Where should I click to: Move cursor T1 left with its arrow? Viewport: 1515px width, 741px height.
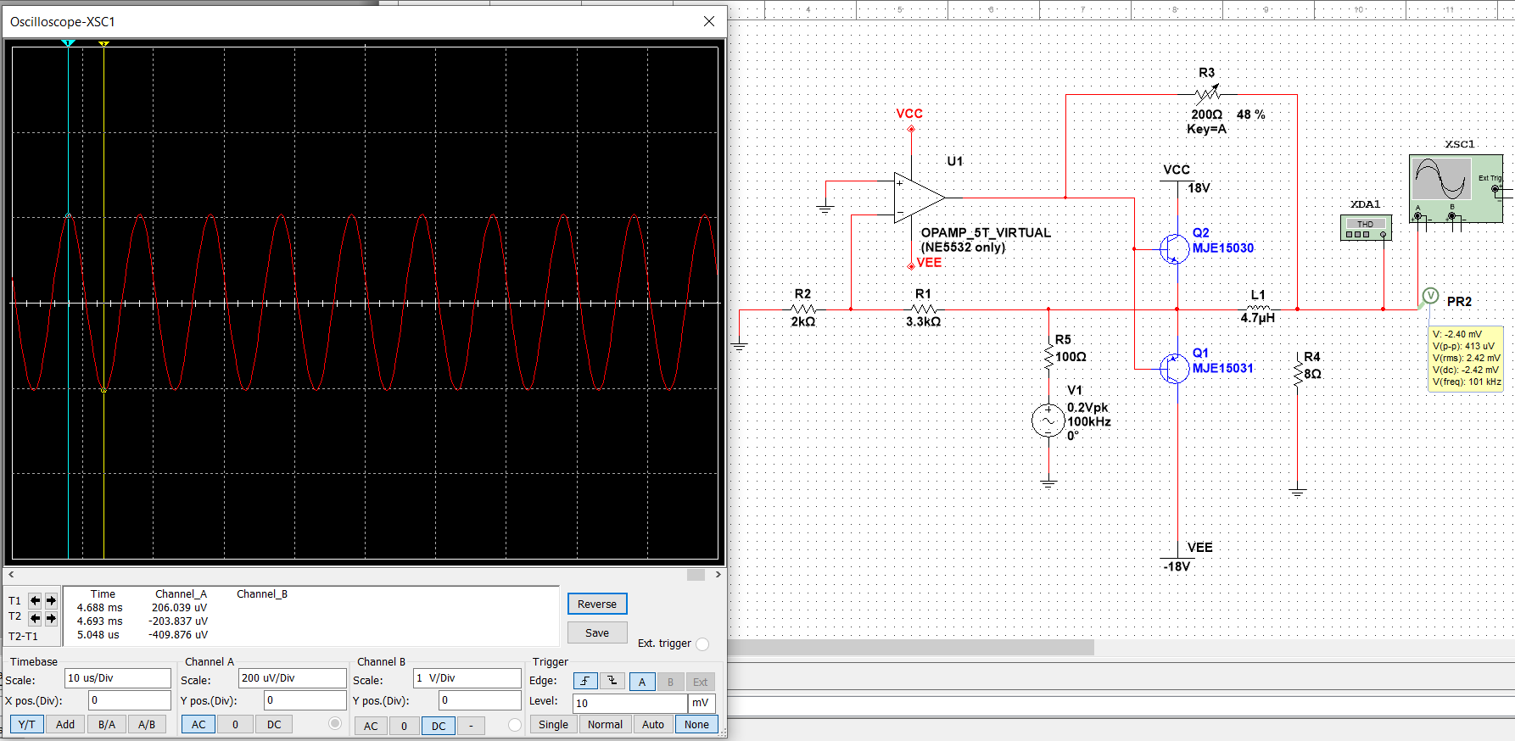pyautogui.click(x=36, y=600)
